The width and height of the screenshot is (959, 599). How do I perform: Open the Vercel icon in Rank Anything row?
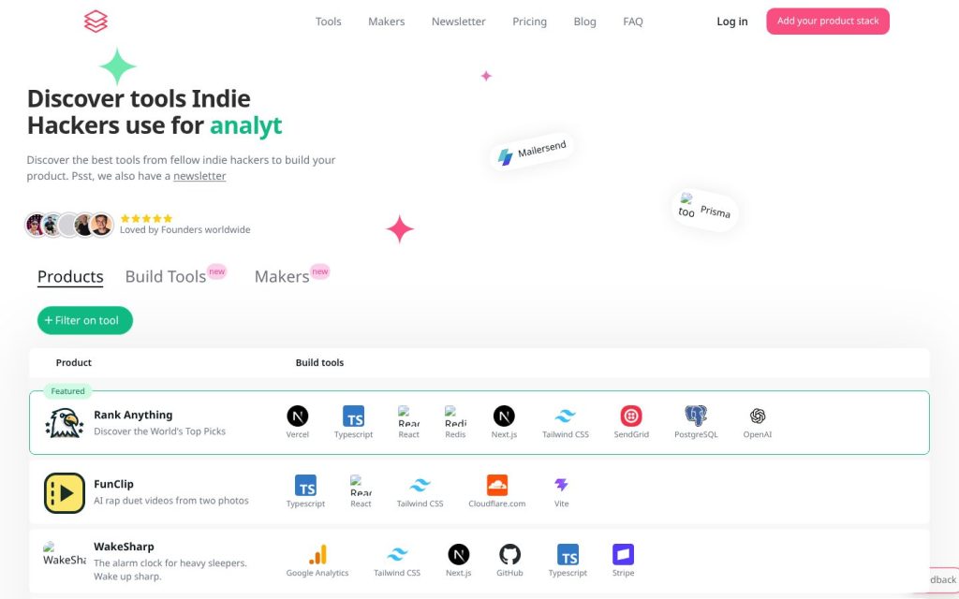coord(297,416)
